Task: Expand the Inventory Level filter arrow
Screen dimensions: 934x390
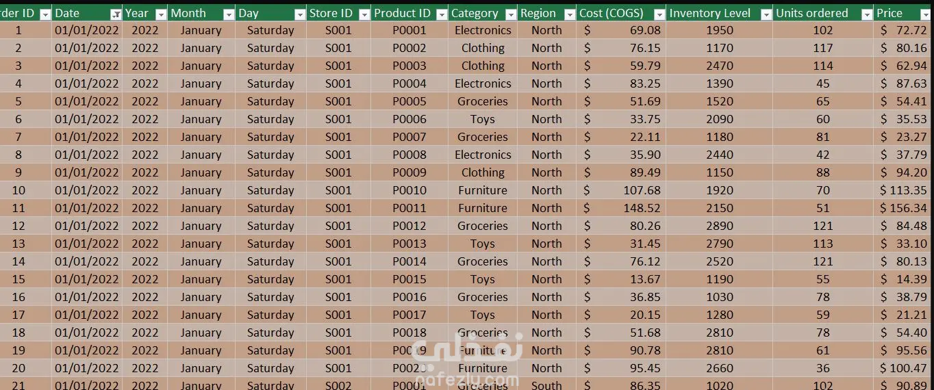Action: click(766, 14)
